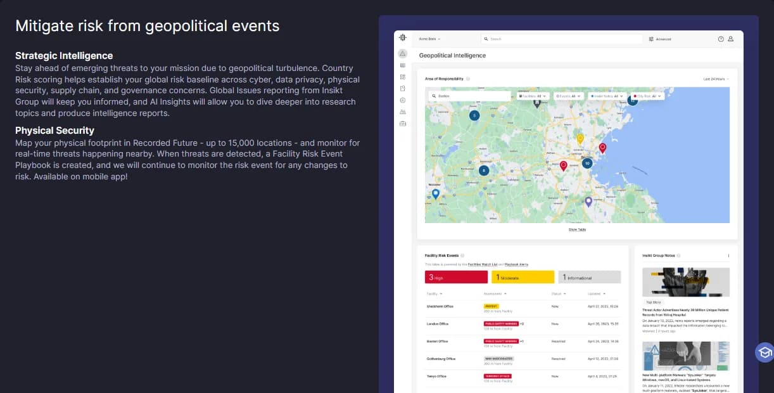Open the briefcase icon in the sidebar
This screenshot has height=393, width=774.
click(402, 123)
